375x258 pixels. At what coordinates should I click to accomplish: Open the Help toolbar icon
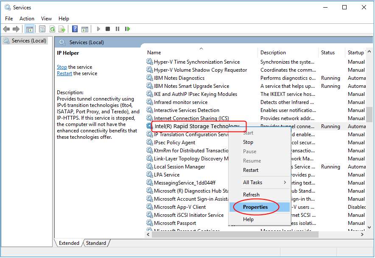(x=75, y=29)
